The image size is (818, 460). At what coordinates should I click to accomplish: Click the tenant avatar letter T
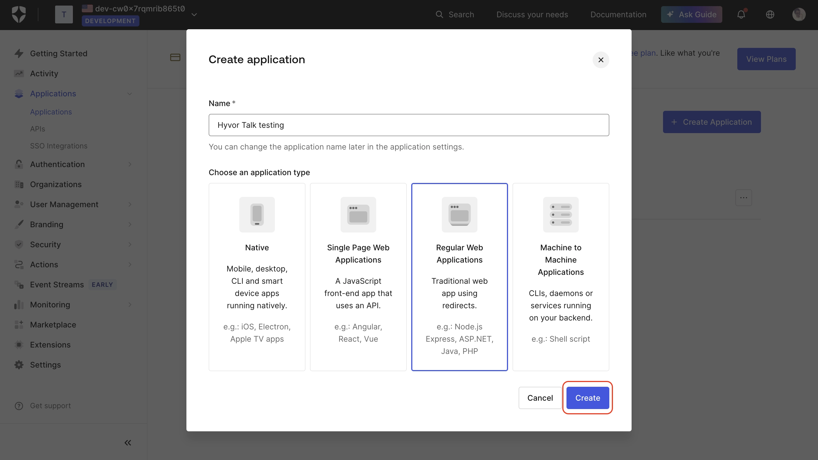(64, 15)
